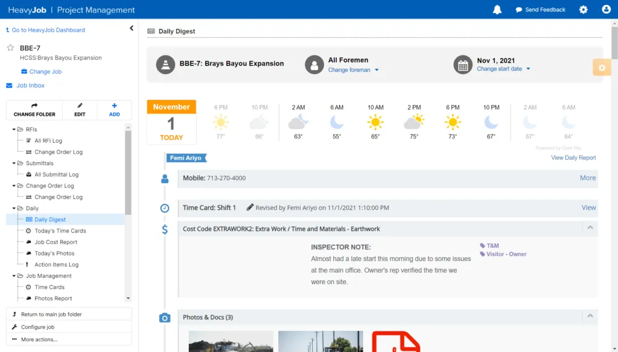Collapse the left sidebar with the chevron

tap(131, 28)
